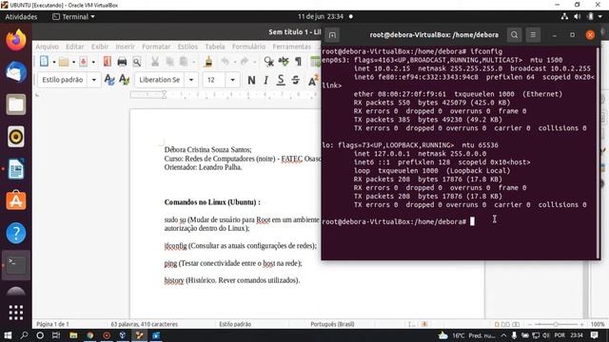This screenshot has width=609, height=342.
Task: Toggle formatting marks pilcrow in Writer
Action: pos(298,62)
